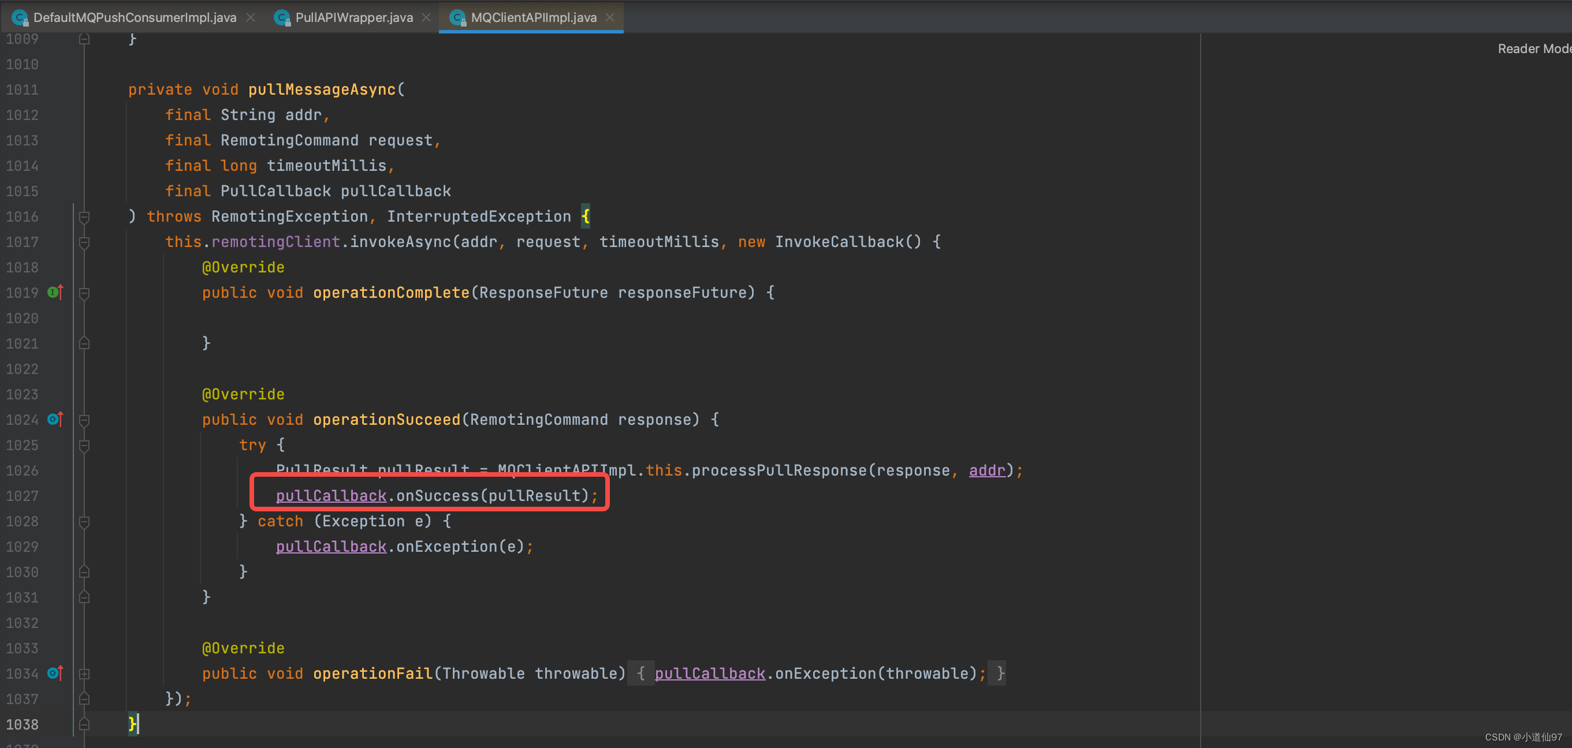
Task: Click the ResponseFuture parameter type
Action: tap(543, 292)
